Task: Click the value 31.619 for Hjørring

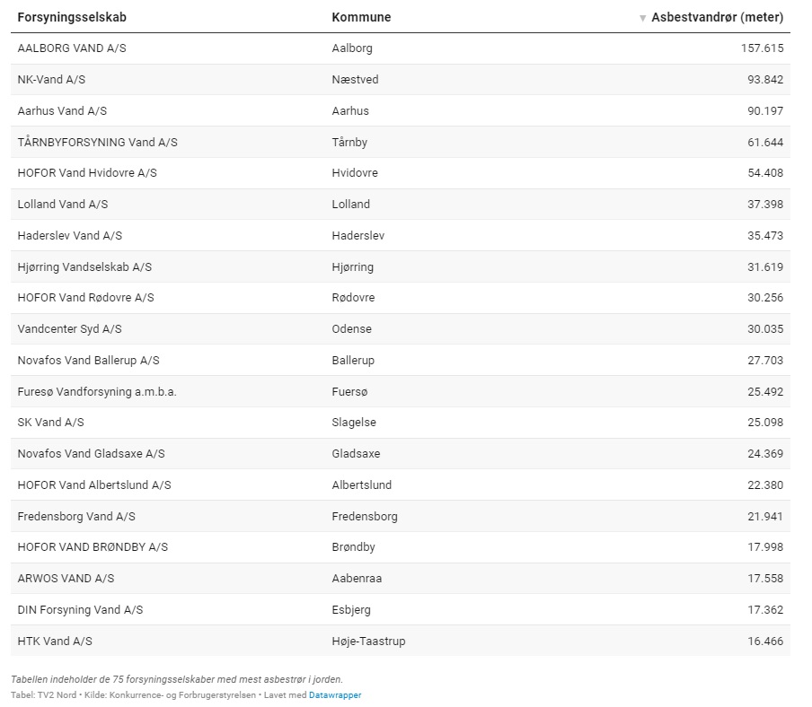Action: [x=764, y=267]
